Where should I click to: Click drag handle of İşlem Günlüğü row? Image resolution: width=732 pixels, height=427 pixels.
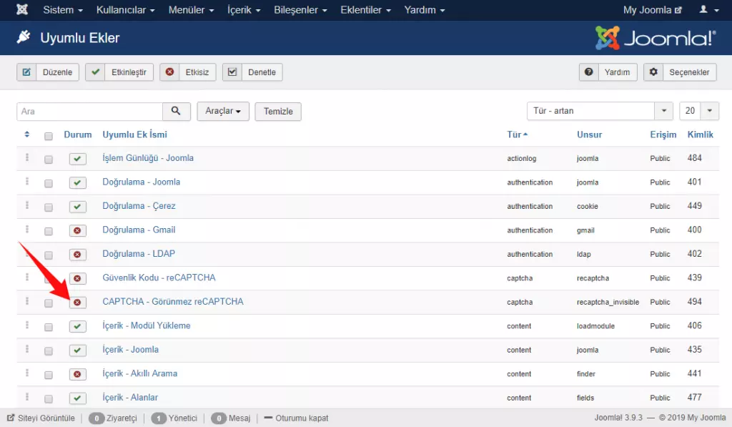(x=27, y=157)
